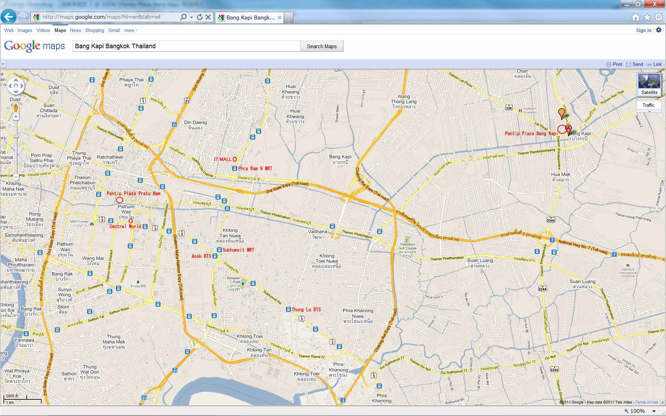The height and width of the screenshot is (416, 666).
Task: Expand the collapsed left side panel
Action: click(x=3, y=64)
